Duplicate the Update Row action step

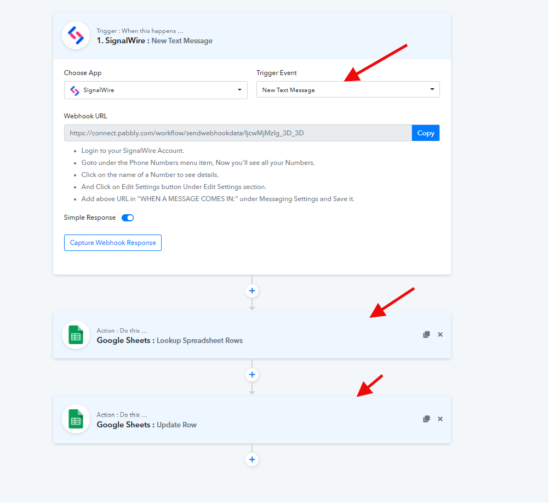click(x=426, y=419)
